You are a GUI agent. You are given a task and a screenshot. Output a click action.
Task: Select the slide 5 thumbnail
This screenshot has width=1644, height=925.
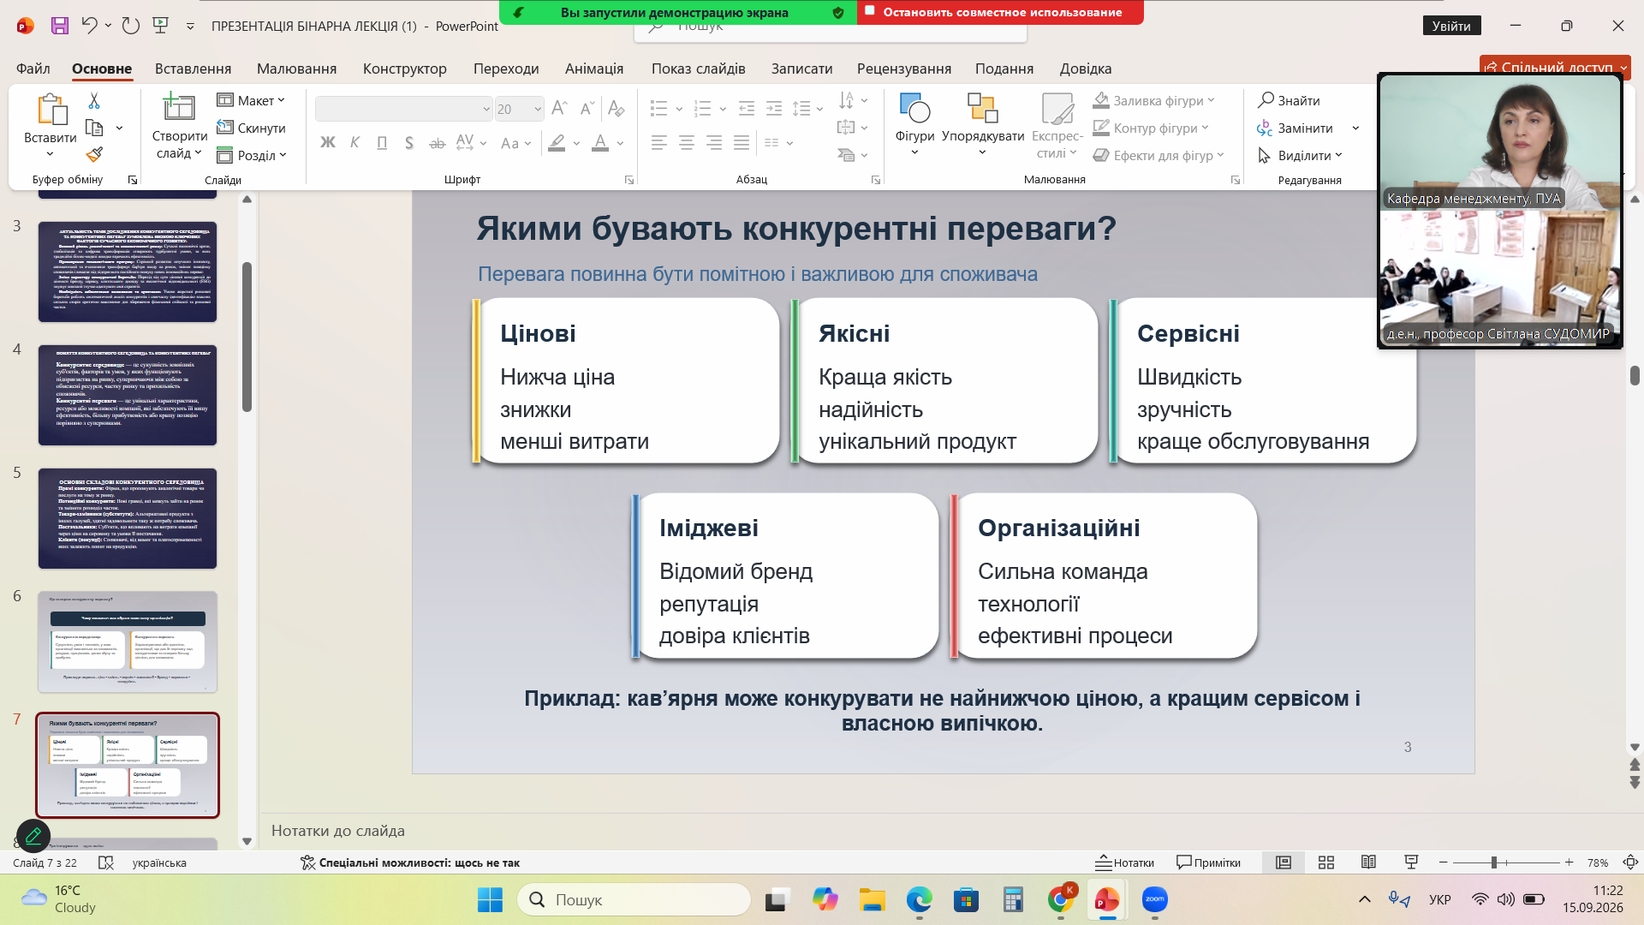point(128,518)
